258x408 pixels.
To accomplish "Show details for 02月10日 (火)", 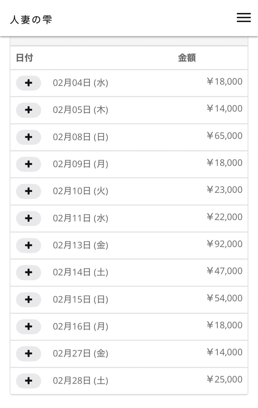I will point(29,191).
